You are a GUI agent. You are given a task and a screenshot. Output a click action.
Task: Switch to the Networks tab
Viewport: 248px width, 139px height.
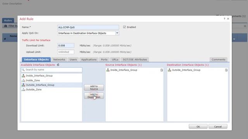click(59, 59)
